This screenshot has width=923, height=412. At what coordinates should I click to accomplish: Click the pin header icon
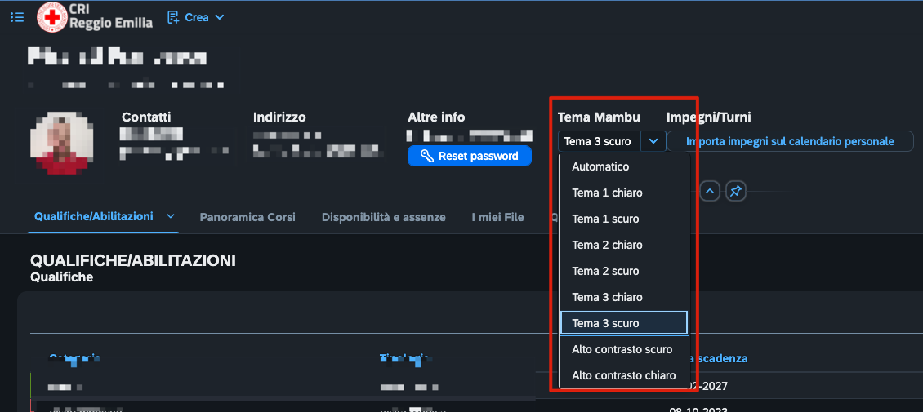[x=736, y=191]
